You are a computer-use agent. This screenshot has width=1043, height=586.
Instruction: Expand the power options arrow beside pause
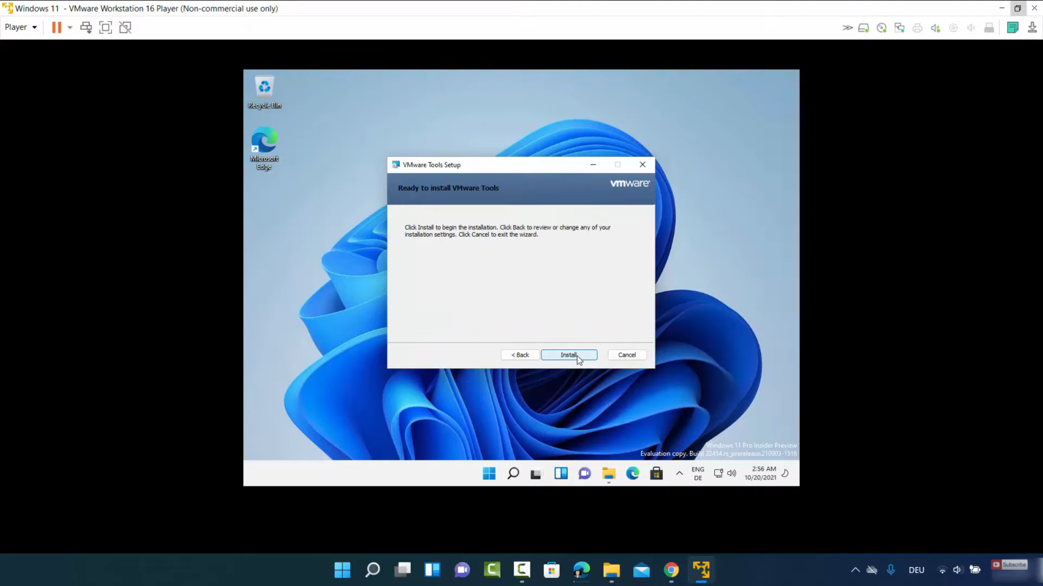pyautogui.click(x=70, y=28)
